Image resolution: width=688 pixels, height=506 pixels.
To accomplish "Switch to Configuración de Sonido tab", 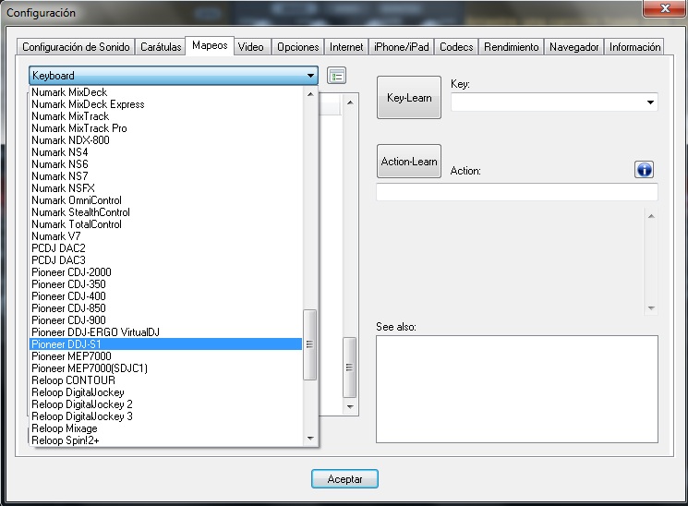I will (x=76, y=47).
